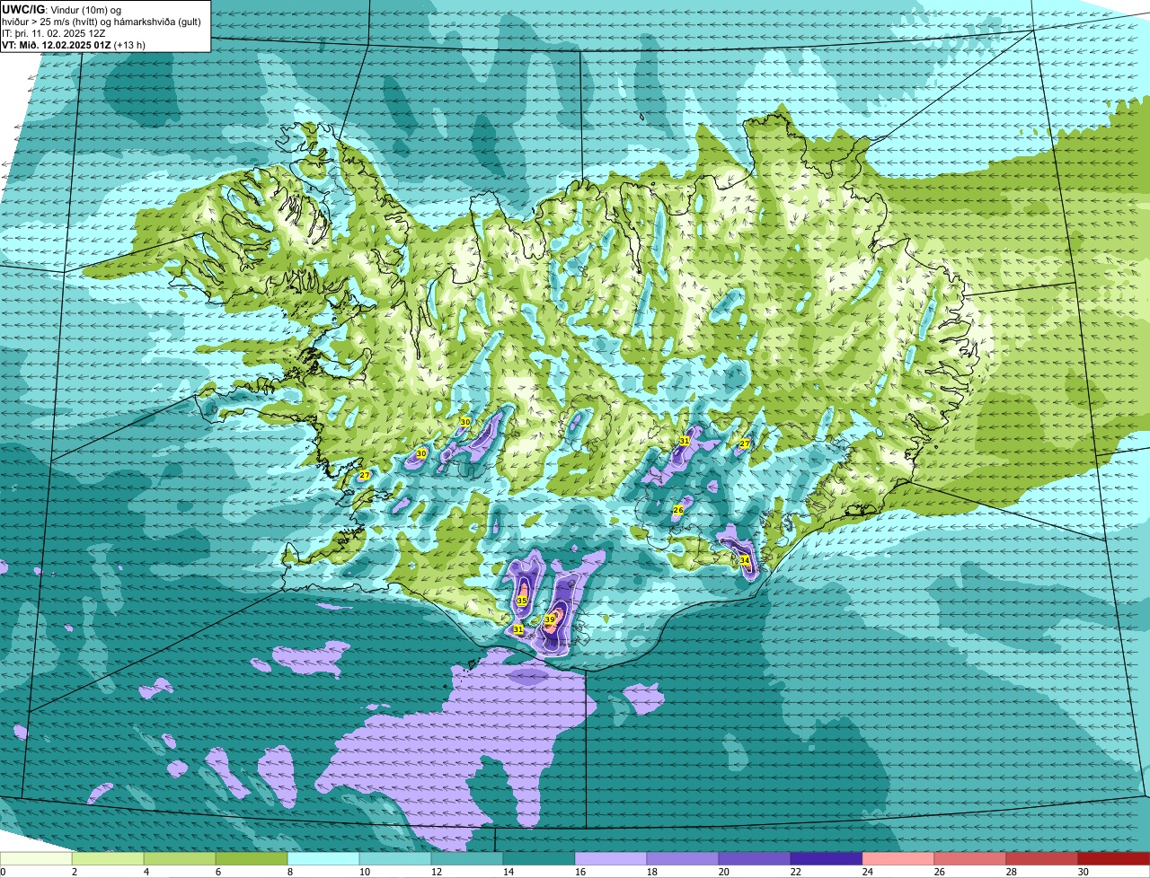Click the legend scale label "6"
The height and width of the screenshot is (878, 1150).
point(218,872)
